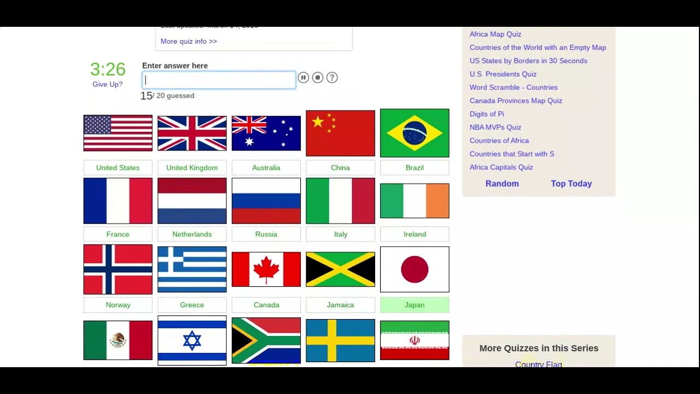Click the Ireland flag image

(415, 201)
